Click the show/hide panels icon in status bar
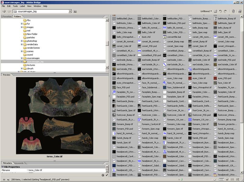244x182 pixels. [x=4, y=180]
